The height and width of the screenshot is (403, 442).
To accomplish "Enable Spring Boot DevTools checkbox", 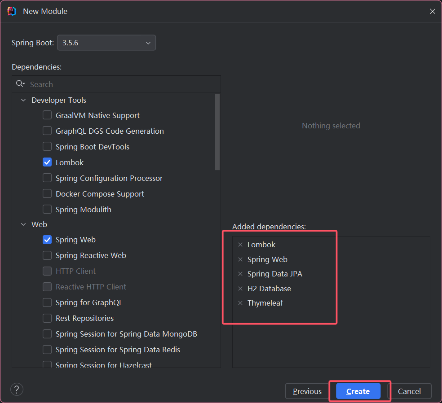I will tap(47, 146).
